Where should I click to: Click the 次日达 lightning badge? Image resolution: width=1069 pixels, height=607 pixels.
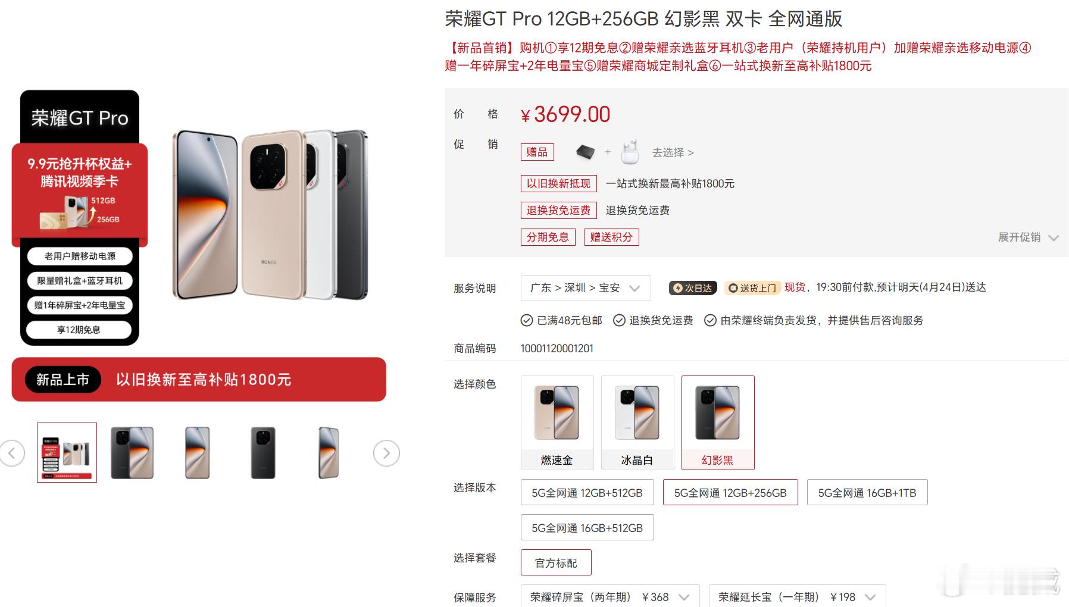tap(693, 288)
